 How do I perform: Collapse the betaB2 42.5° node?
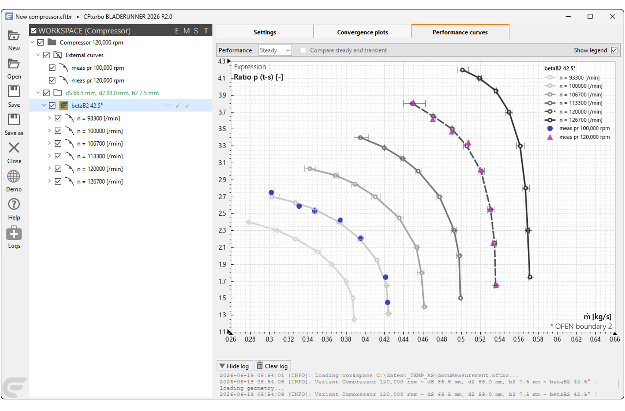[x=43, y=105]
